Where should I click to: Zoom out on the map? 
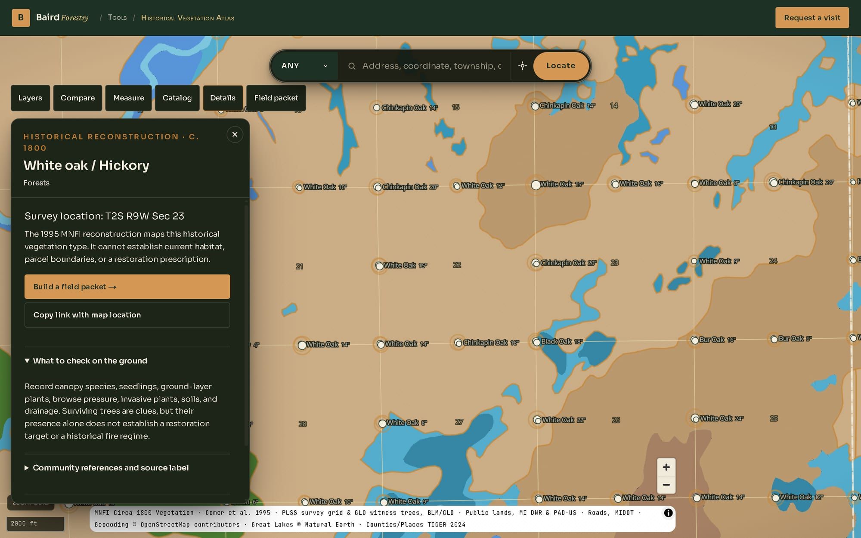pos(666,485)
